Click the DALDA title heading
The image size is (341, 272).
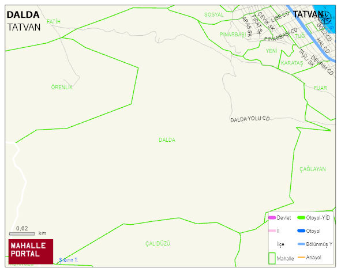(23, 15)
